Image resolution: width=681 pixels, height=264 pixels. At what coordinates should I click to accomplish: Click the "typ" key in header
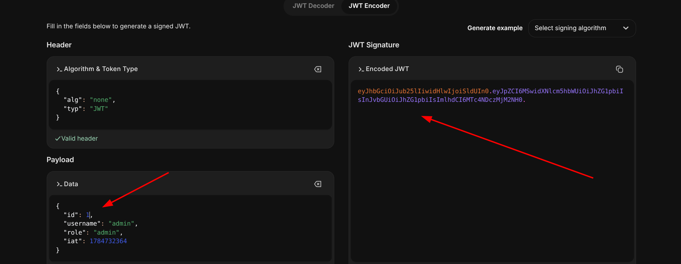73,109
